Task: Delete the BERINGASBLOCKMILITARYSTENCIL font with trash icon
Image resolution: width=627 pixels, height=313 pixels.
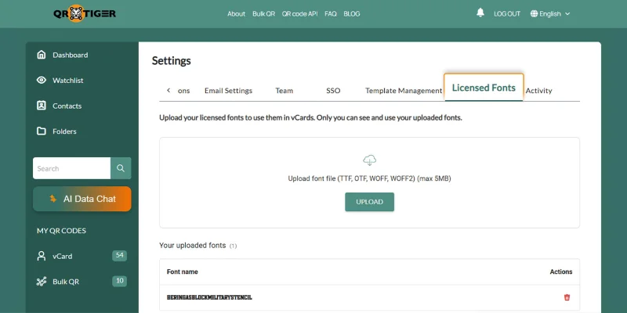Action: 567,297
